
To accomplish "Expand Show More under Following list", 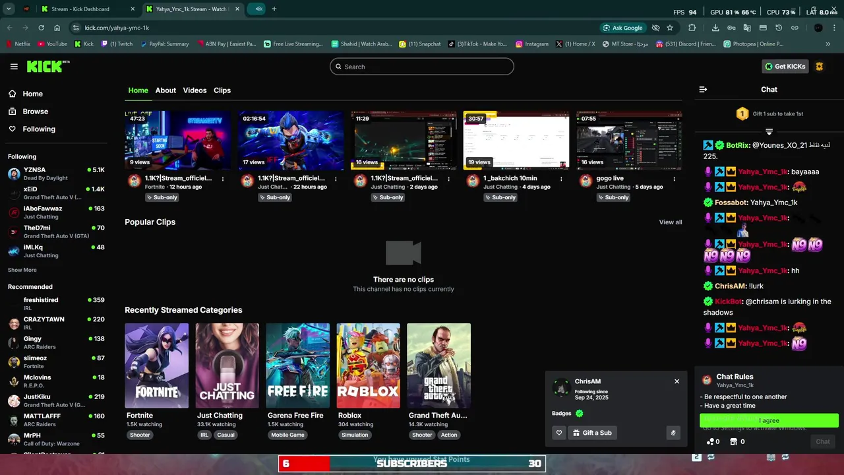I will pyautogui.click(x=22, y=270).
